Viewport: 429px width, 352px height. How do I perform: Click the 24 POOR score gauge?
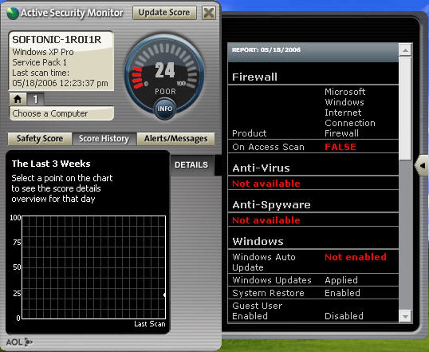tap(164, 77)
